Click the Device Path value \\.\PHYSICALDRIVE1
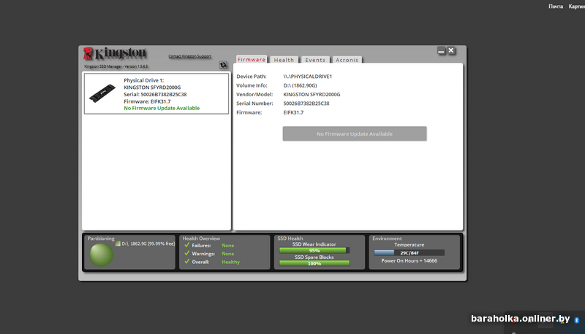The width and height of the screenshot is (585, 334). [x=307, y=77]
